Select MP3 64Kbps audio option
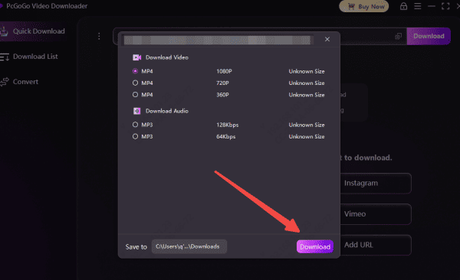The width and height of the screenshot is (460, 280). (135, 136)
